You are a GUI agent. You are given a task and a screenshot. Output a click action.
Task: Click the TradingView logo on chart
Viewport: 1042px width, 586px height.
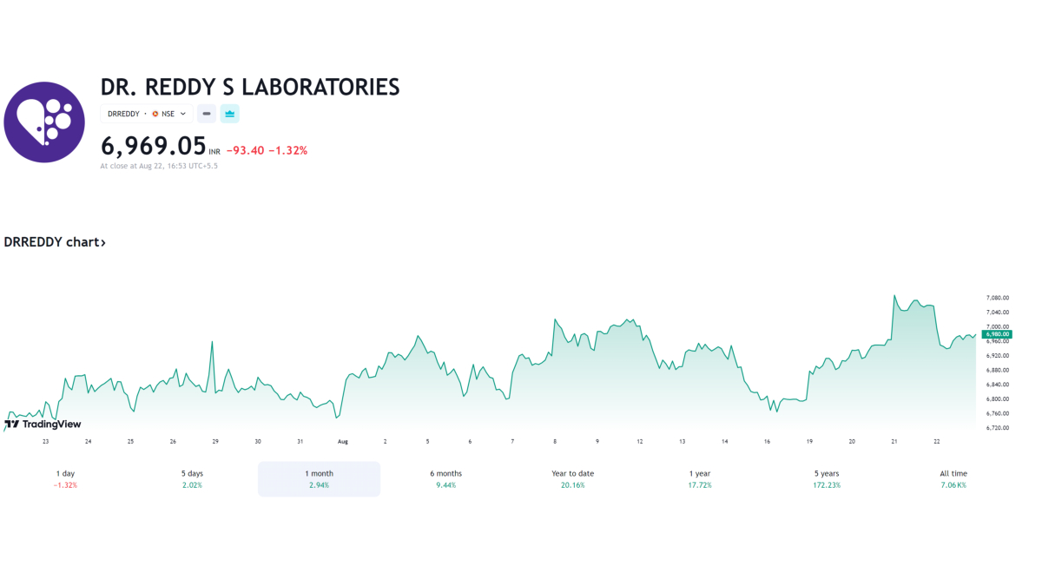[43, 424]
